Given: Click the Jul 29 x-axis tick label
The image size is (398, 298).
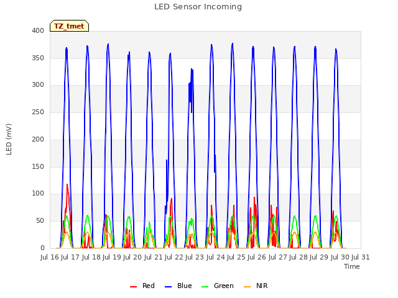Looking at the screenshot, I should tap(319, 257).
